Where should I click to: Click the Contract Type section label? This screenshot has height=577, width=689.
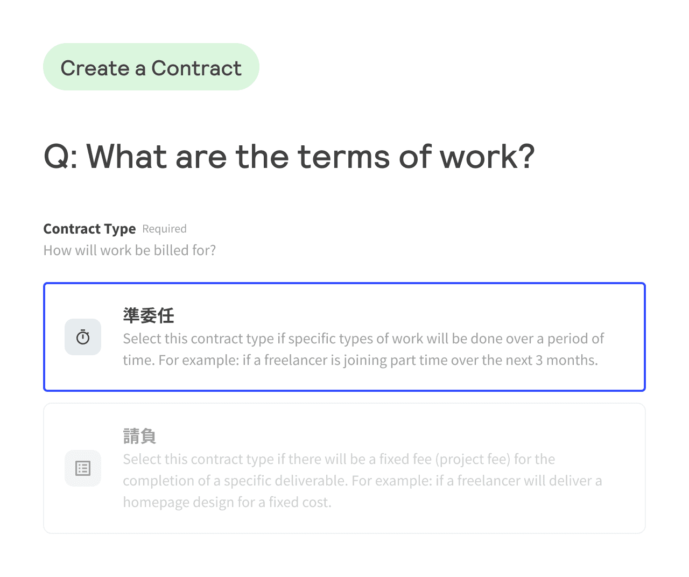[89, 228]
